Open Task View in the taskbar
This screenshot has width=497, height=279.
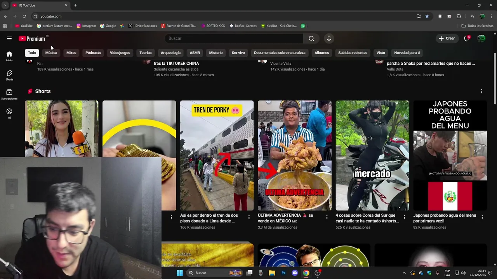tap(249, 273)
